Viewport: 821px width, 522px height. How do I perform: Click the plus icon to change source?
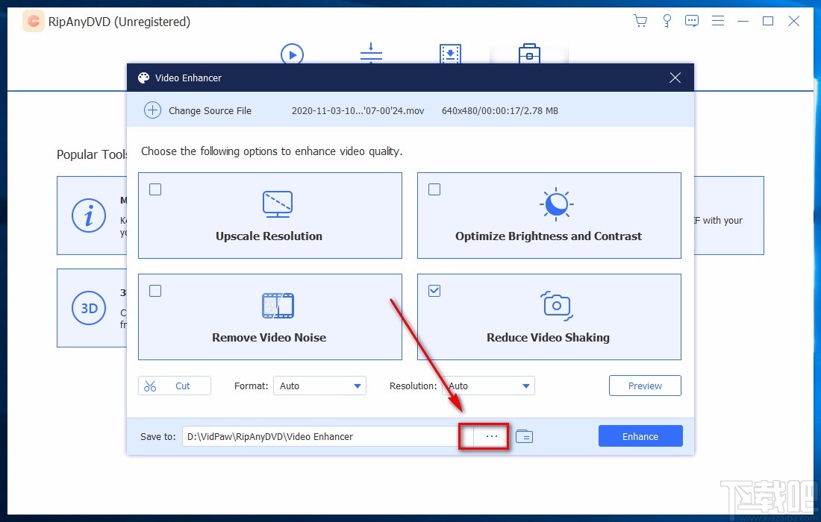pos(152,110)
